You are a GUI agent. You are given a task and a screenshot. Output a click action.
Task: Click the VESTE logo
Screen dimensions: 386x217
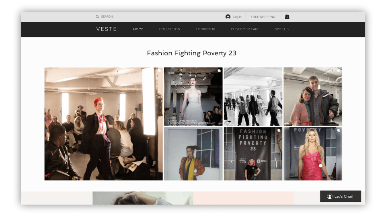click(x=107, y=29)
